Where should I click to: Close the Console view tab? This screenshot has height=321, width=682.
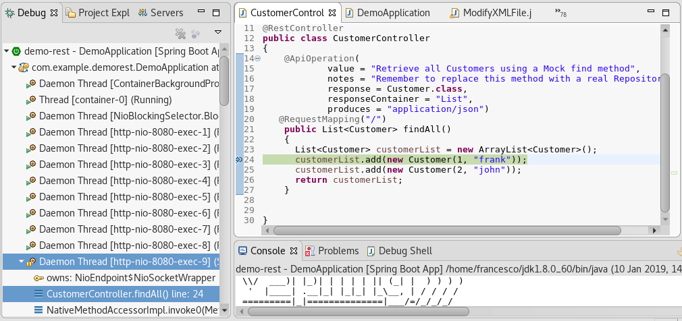click(294, 251)
